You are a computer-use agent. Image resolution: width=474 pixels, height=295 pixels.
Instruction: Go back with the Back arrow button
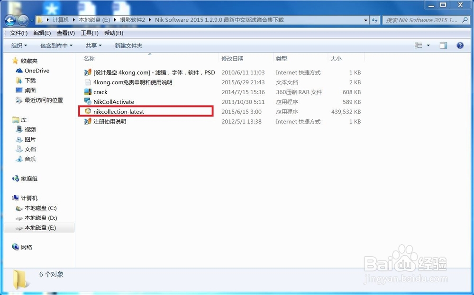click(10, 20)
